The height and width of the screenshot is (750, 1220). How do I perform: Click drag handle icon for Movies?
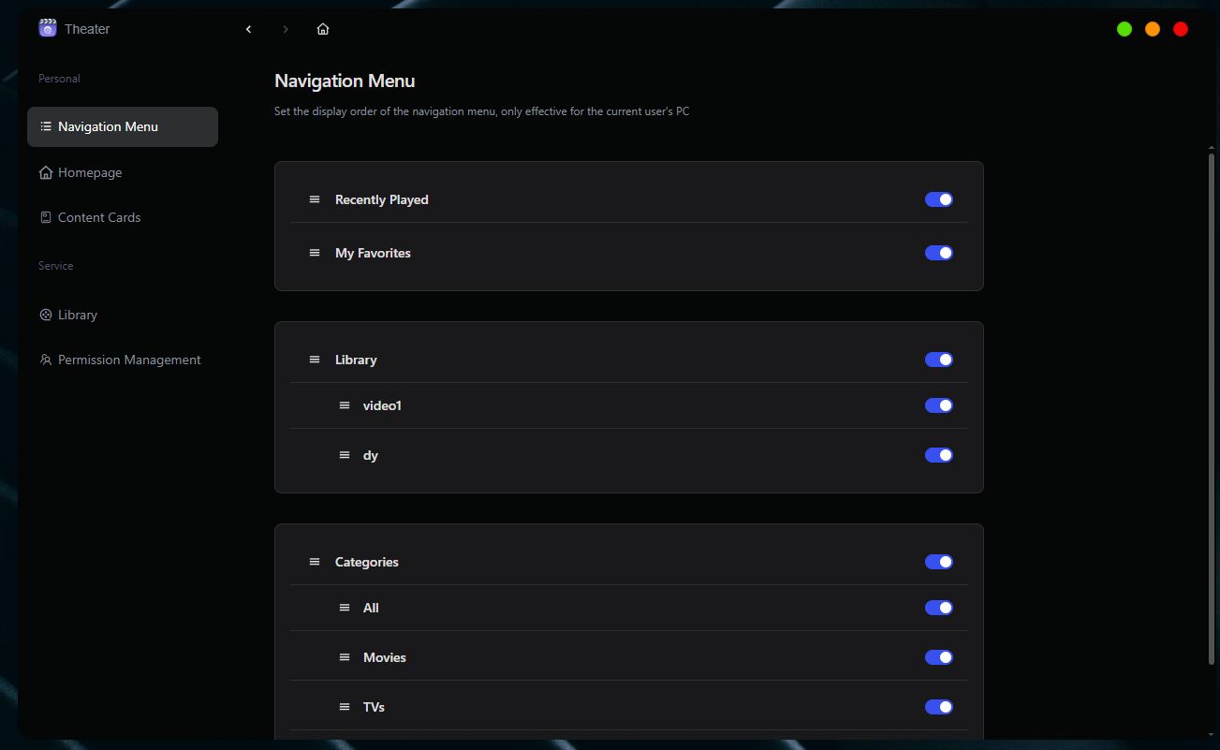tap(345, 657)
